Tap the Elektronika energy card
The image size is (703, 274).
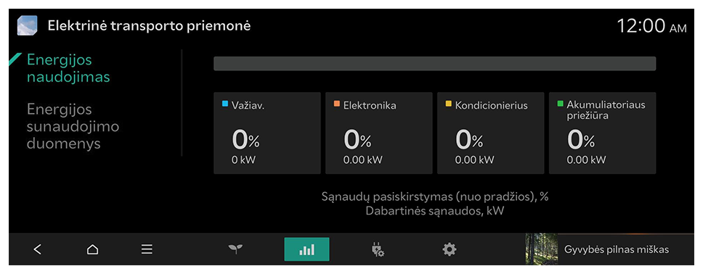pos(379,133)
